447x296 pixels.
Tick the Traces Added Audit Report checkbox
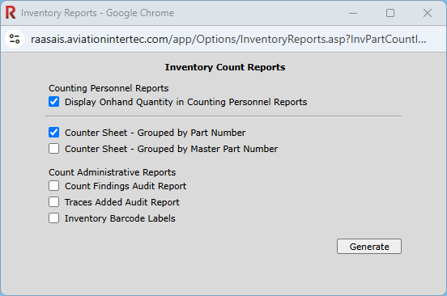pos(54,202)
